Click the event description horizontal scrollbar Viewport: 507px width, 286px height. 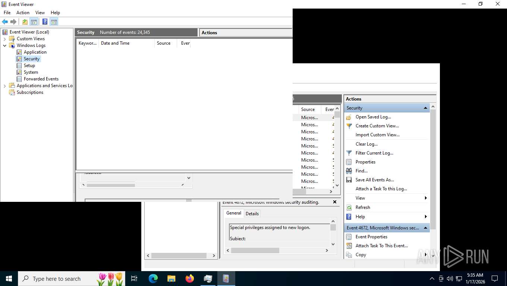255,251
